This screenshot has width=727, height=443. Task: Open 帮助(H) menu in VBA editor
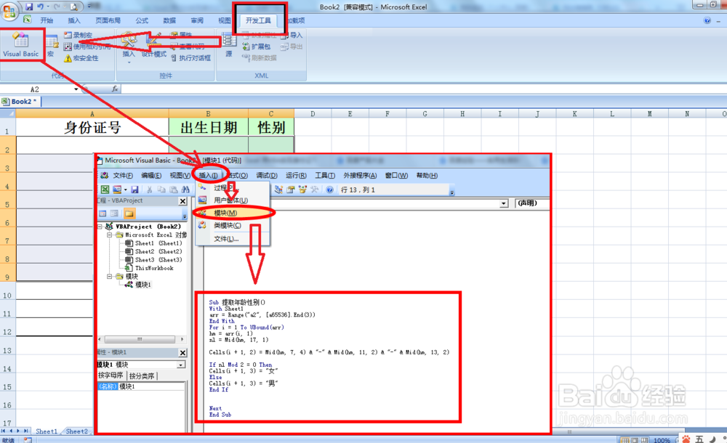(427, 175)
